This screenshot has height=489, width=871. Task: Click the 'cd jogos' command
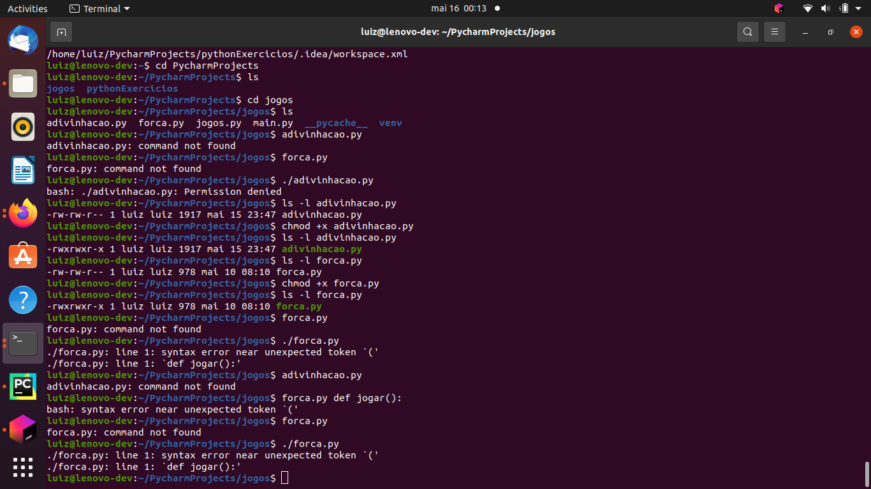click(x=270, y=100)
